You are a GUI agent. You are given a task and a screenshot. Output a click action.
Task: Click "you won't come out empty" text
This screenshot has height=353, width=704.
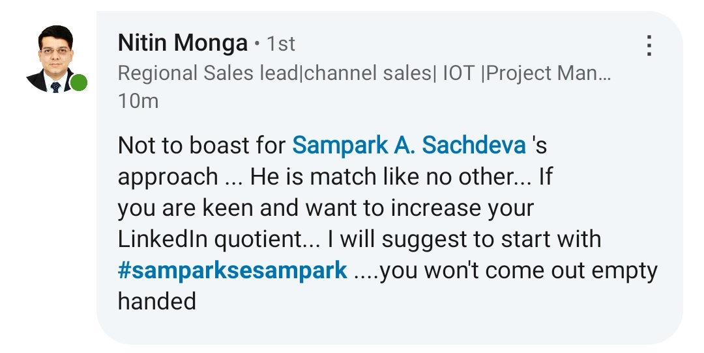519,270
